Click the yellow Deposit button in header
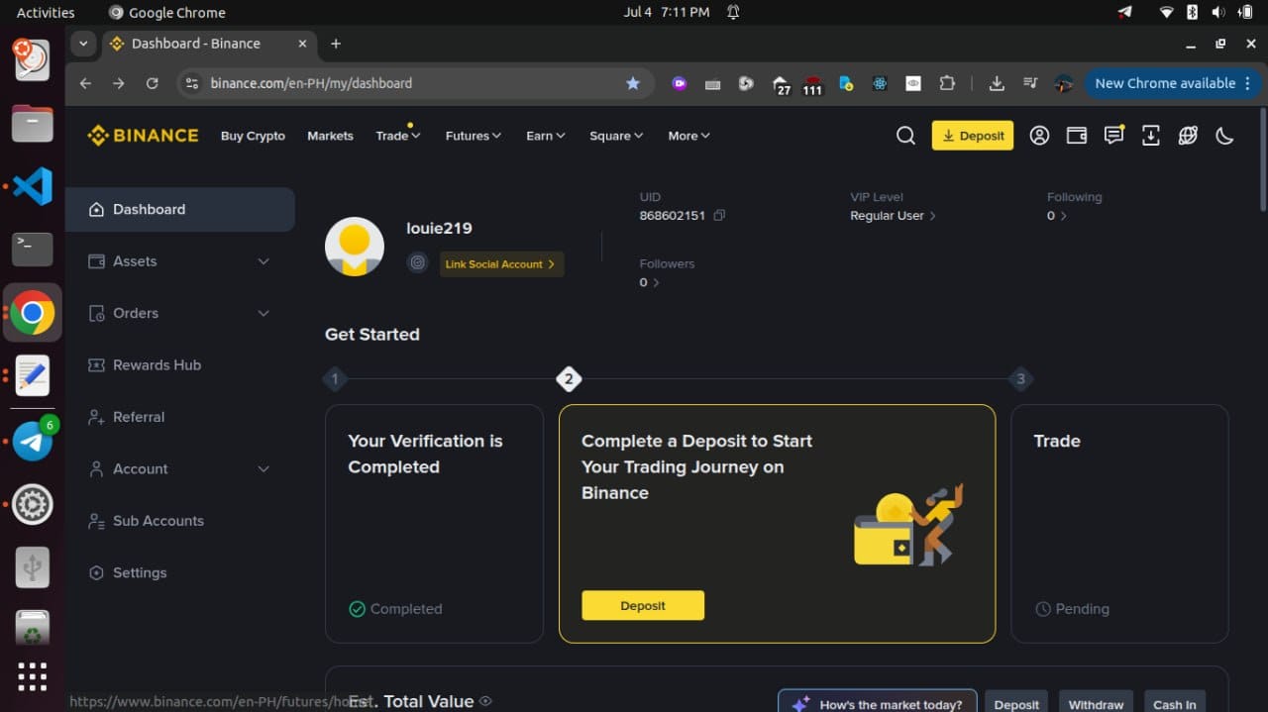 (x=973, y=136)
